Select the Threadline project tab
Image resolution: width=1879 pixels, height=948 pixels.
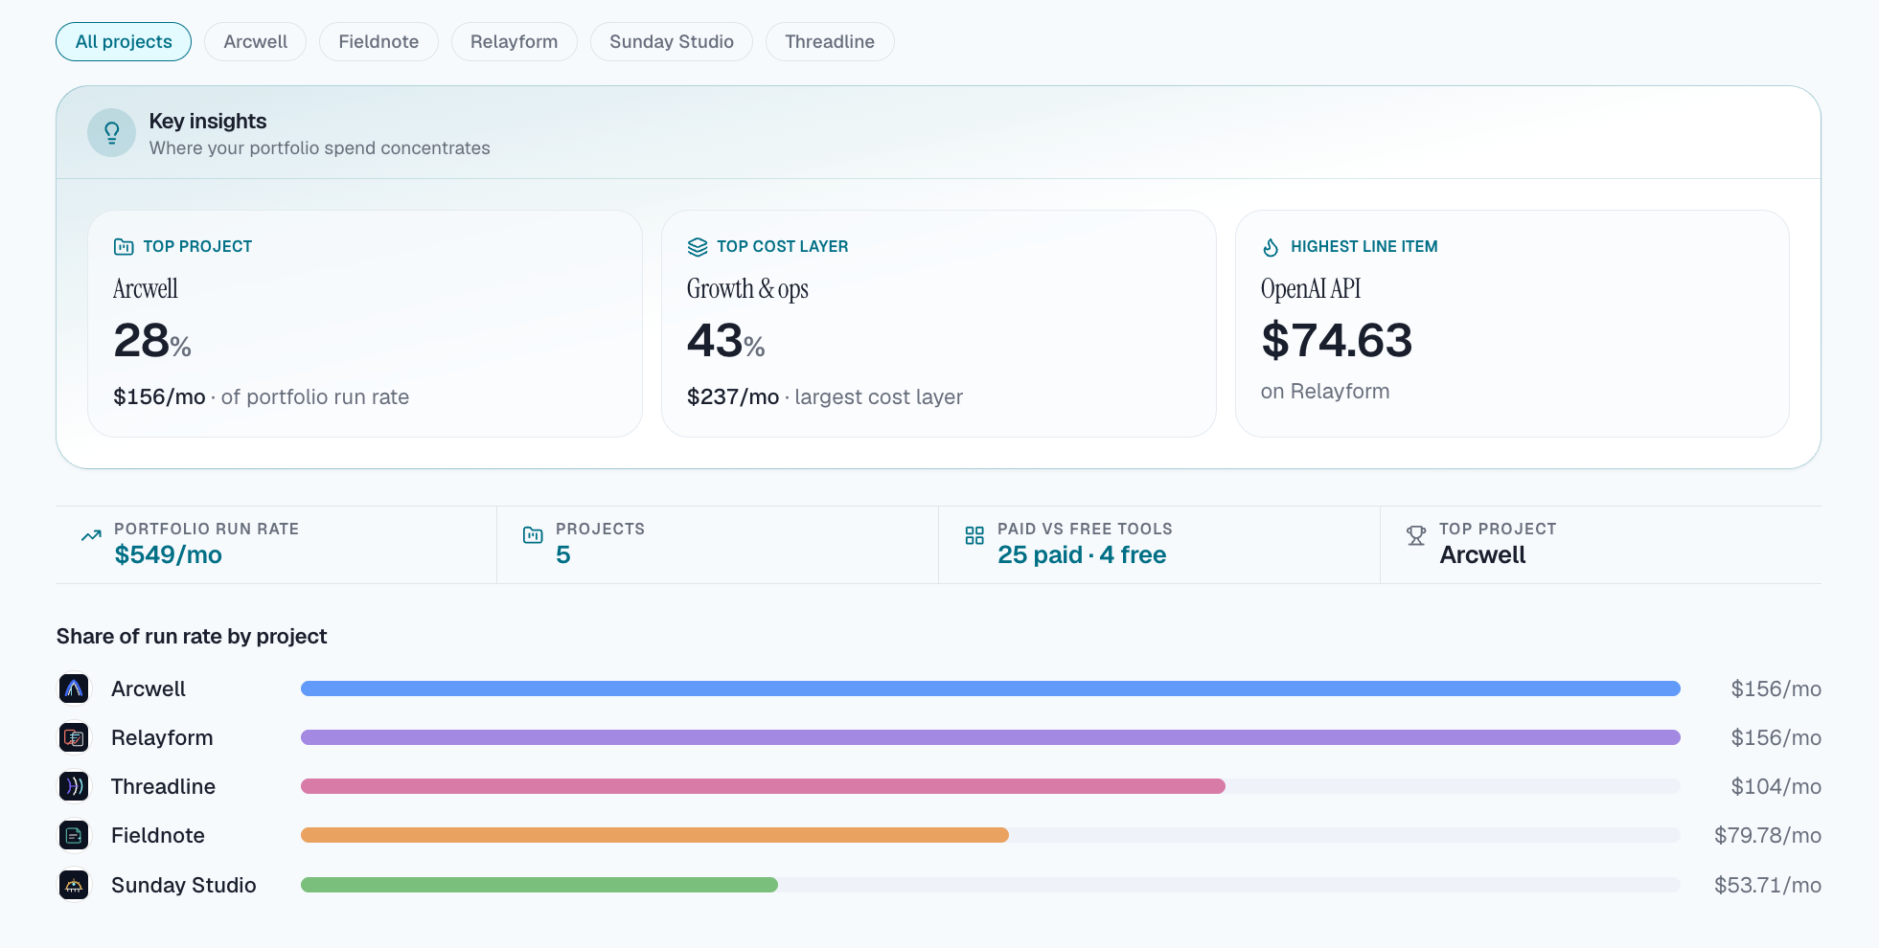pyautogui.click(x=830, y=42)
